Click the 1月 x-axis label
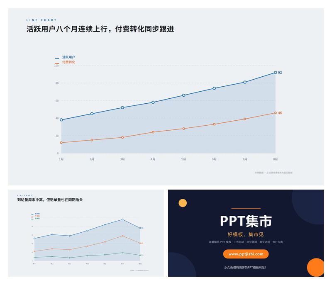The height and width of the screenshot is (285, 332). (61, 159)
